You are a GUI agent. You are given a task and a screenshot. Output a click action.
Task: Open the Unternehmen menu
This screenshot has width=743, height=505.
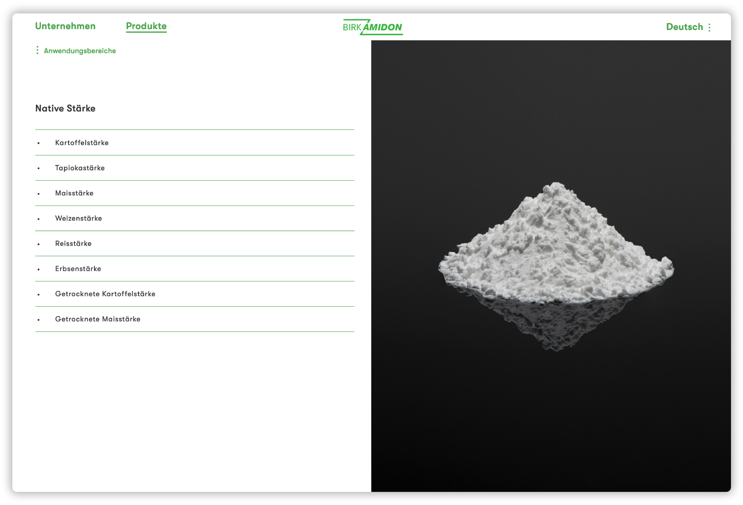click(x=65, y=26)
